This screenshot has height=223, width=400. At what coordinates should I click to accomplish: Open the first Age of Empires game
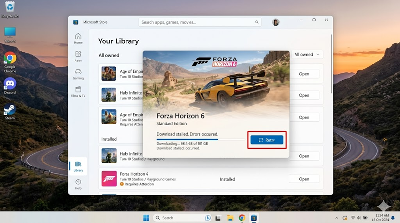click(x=304, y=74)
